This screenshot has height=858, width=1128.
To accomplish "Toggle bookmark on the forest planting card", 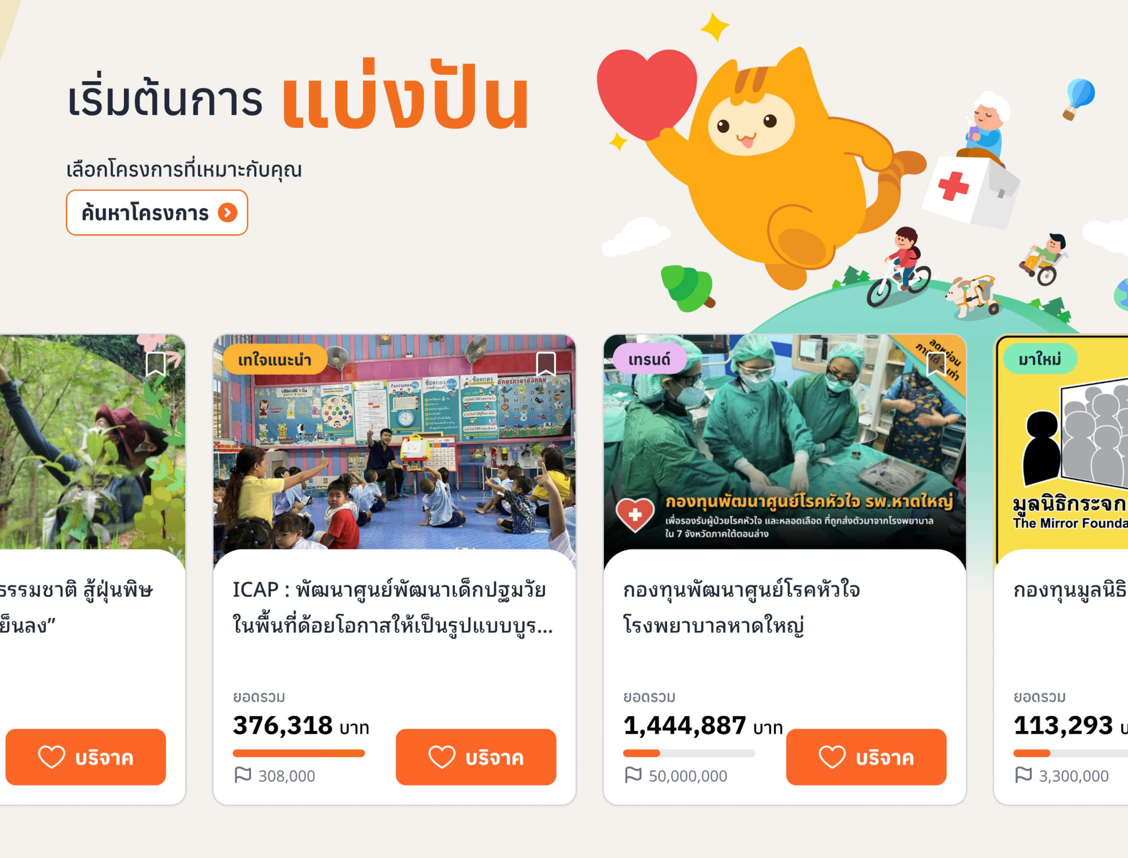I will click(x=155, y=364).
